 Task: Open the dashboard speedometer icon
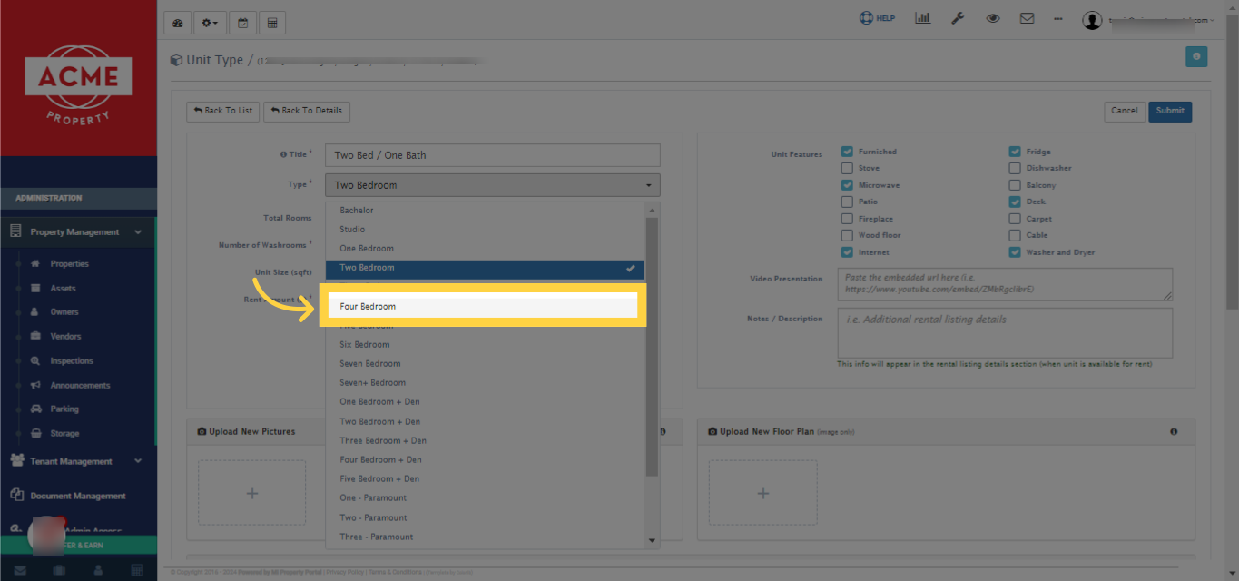coord(177,23)
